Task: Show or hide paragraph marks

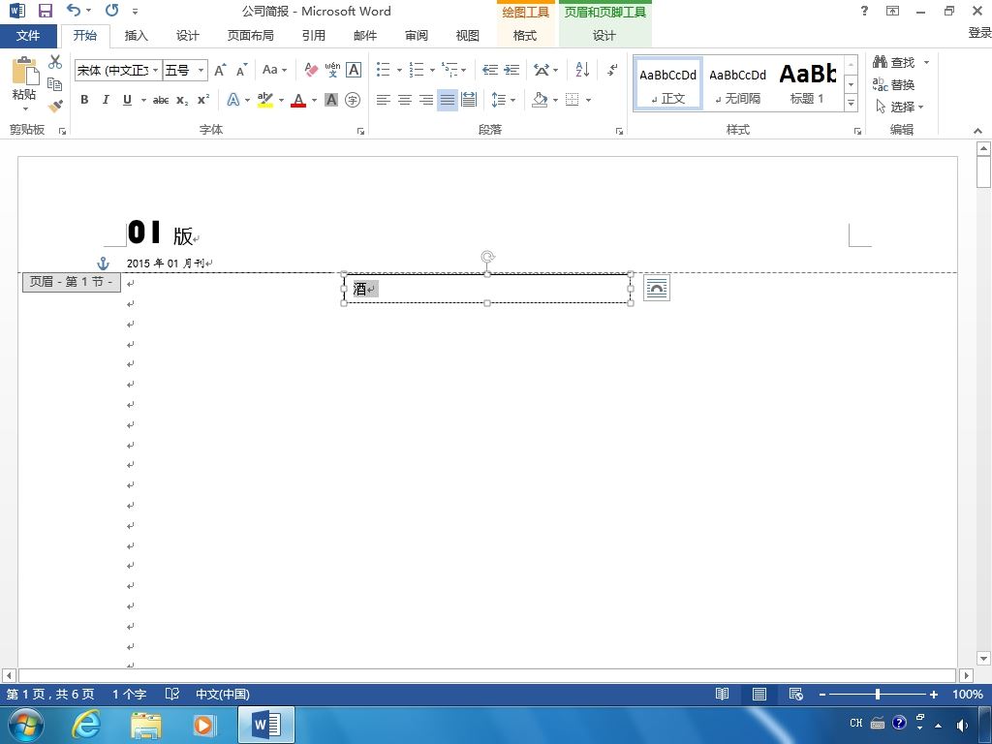Action: [612, 70]
